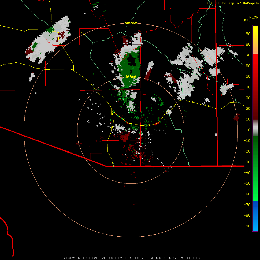Click the gray zero-velocity band of color bar
The height and width of the screenshot is (260, 260).
point(255,128)
